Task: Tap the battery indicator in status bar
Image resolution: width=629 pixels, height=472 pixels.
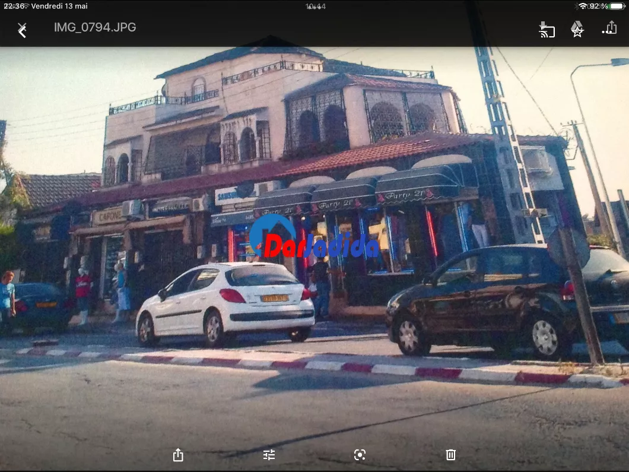Action: click(x=617, y=6)
